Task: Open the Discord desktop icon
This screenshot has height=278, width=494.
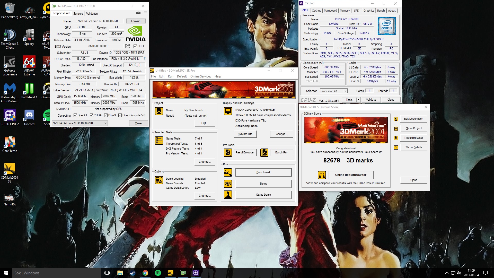Action: pos(29,117)
